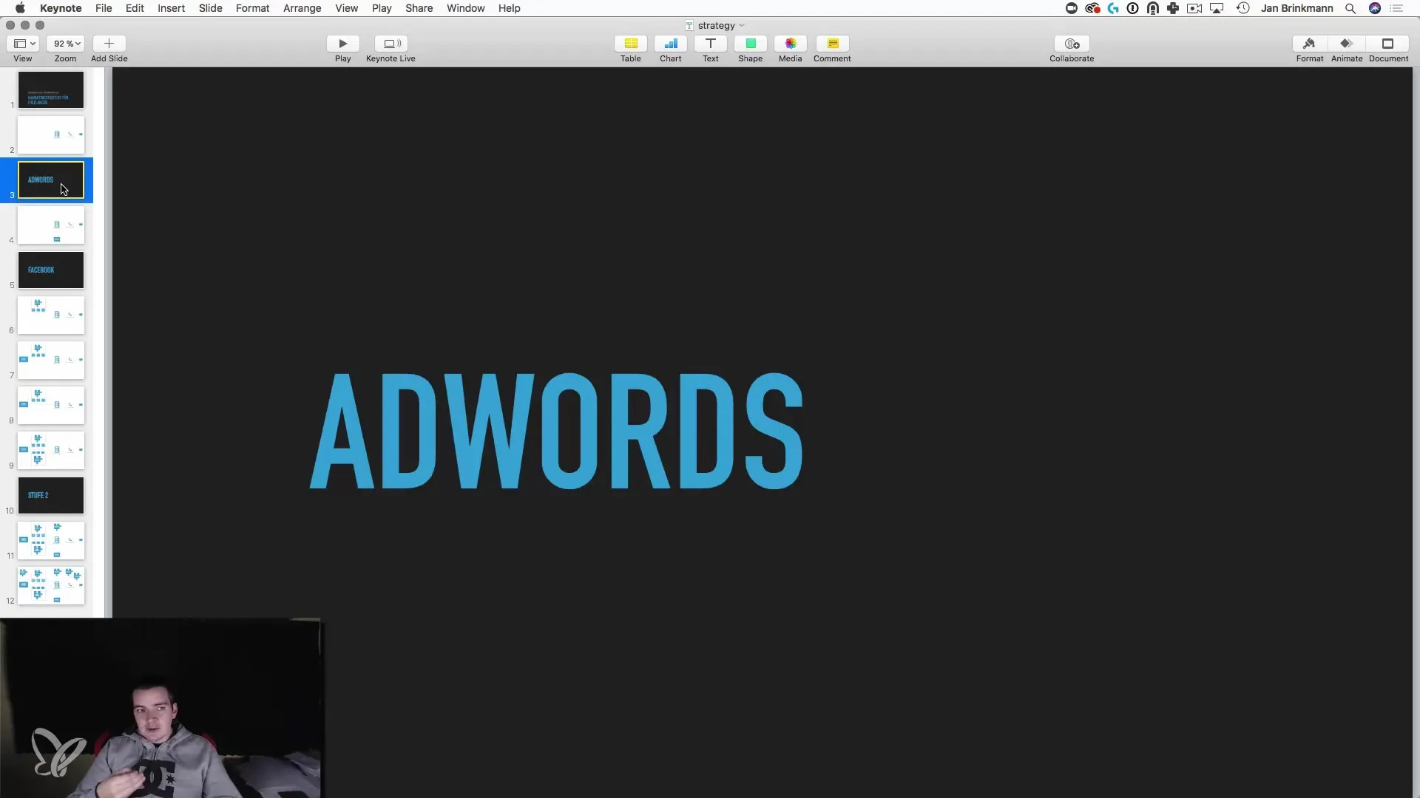Show the Animate inspector
The image size is (1420, 798).
pos(1347,44)
